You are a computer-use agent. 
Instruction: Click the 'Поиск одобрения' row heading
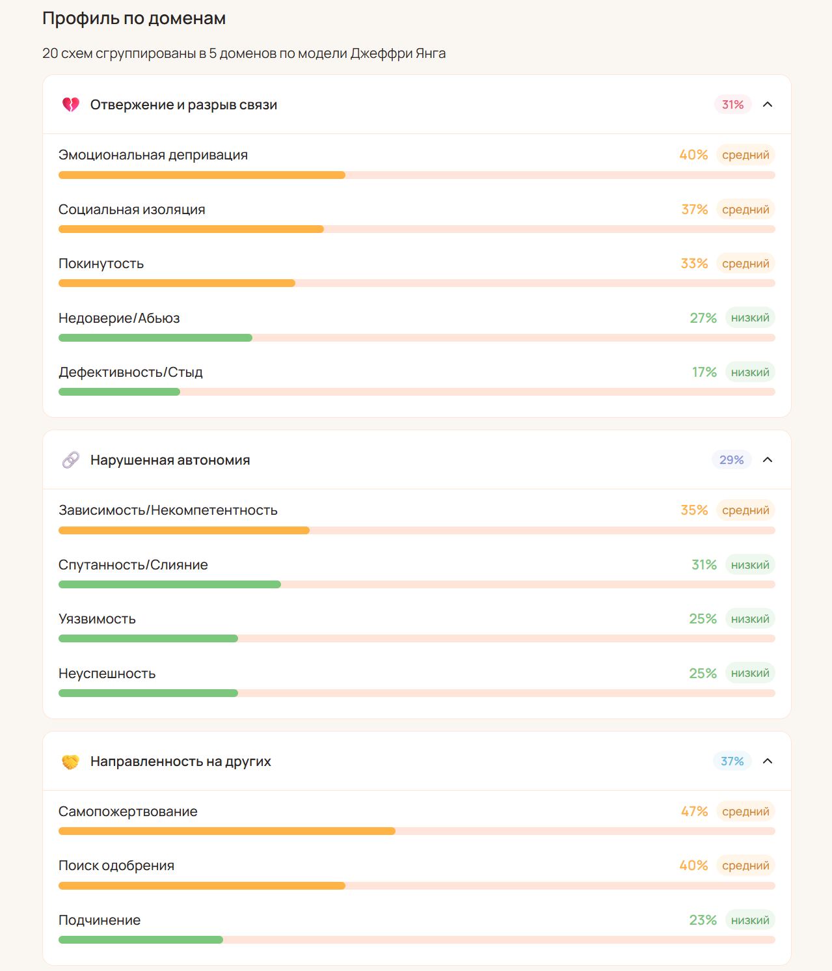[x=116, y=866]
